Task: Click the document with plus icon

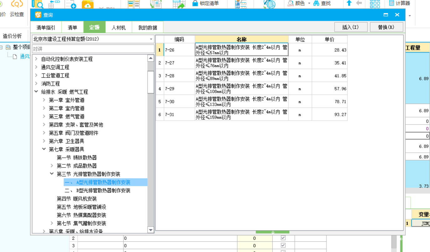Action: click(71, 4)
